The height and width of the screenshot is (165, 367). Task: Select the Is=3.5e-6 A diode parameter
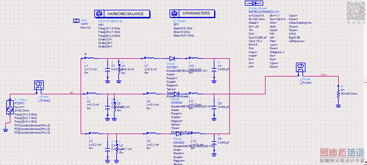(x=256, y=15)
